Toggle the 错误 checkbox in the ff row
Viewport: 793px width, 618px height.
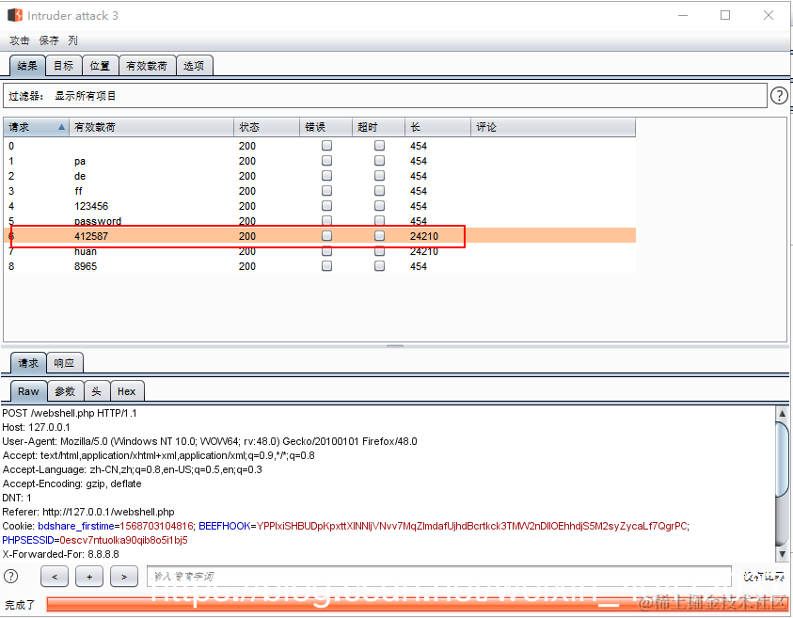(x=326, y=191)
